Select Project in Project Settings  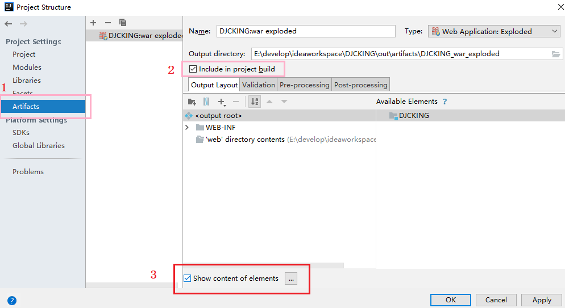[x=24, y=54]
